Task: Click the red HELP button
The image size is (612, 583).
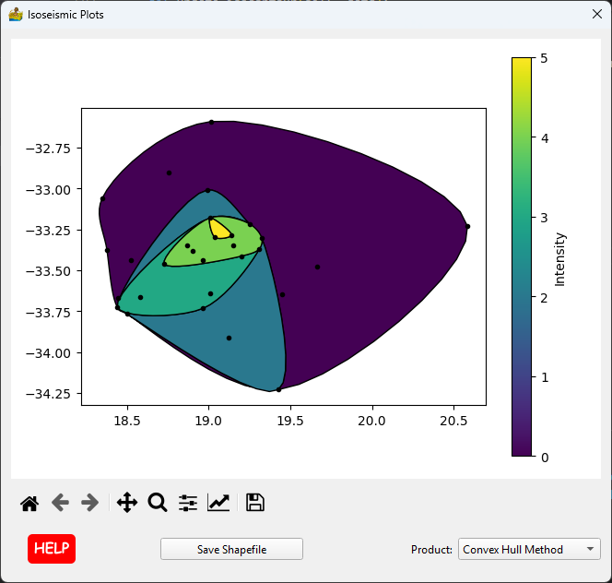Action: [52, 548]
